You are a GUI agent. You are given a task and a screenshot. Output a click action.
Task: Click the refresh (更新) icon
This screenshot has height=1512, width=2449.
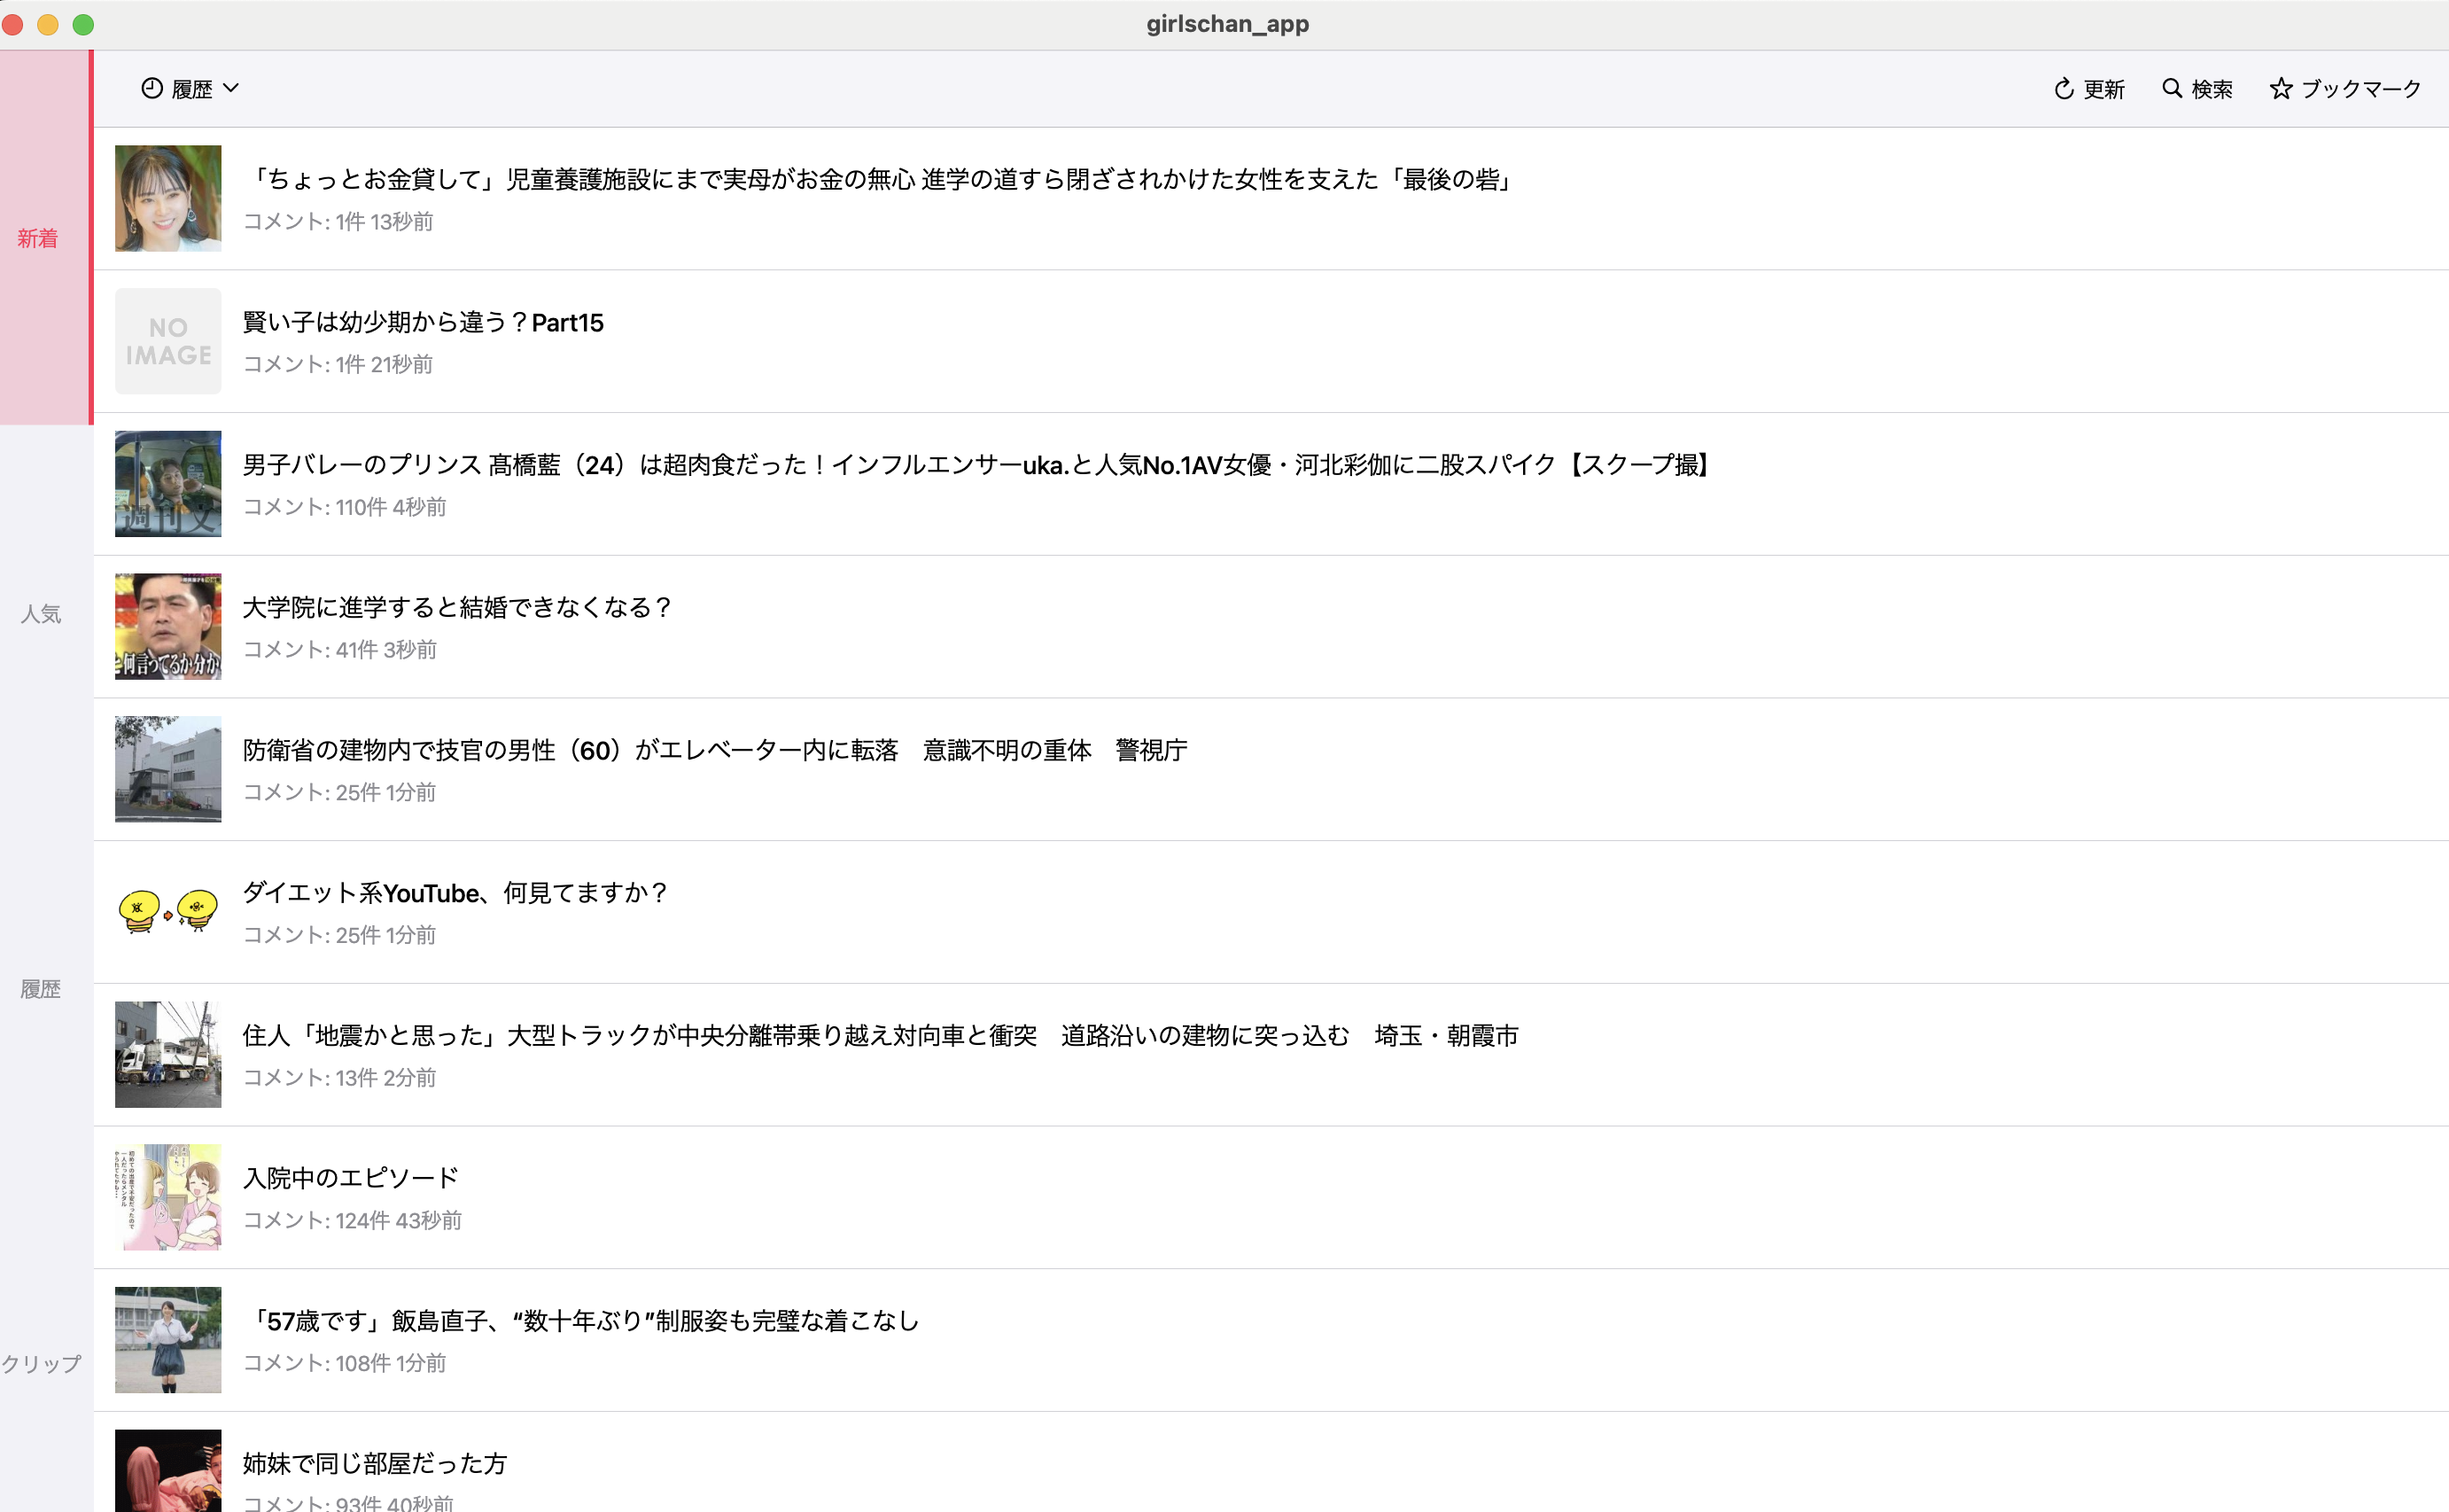coord(2064,89)
